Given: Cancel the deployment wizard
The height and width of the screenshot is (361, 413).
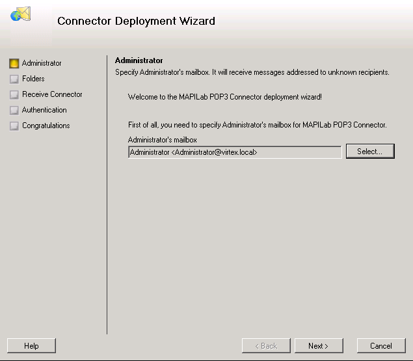Looking at the screenshot, I should [381, 346].
